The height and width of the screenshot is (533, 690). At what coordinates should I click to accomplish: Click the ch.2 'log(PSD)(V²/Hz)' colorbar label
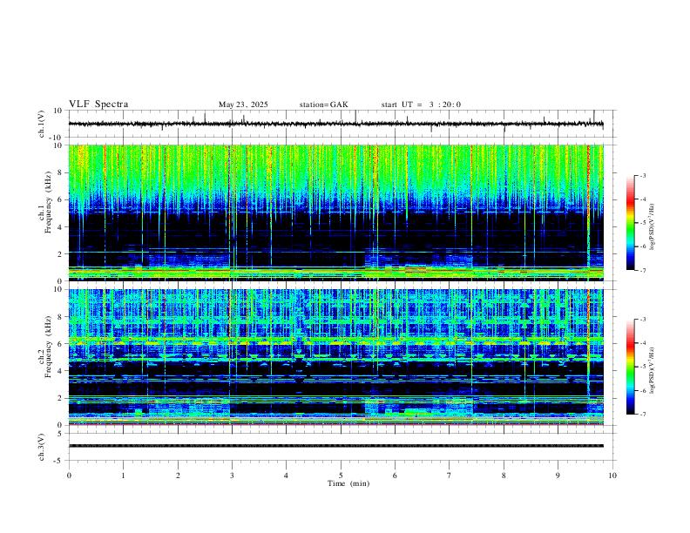pyautogui.click(x=653, y=370)
